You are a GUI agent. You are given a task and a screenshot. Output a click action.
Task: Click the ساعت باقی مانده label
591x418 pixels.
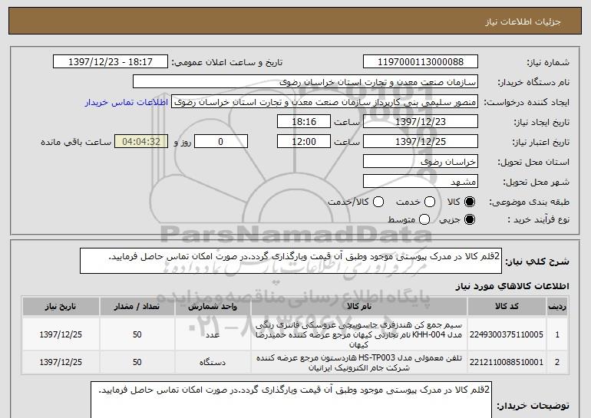pyautogui.click(x=76, y=142)
